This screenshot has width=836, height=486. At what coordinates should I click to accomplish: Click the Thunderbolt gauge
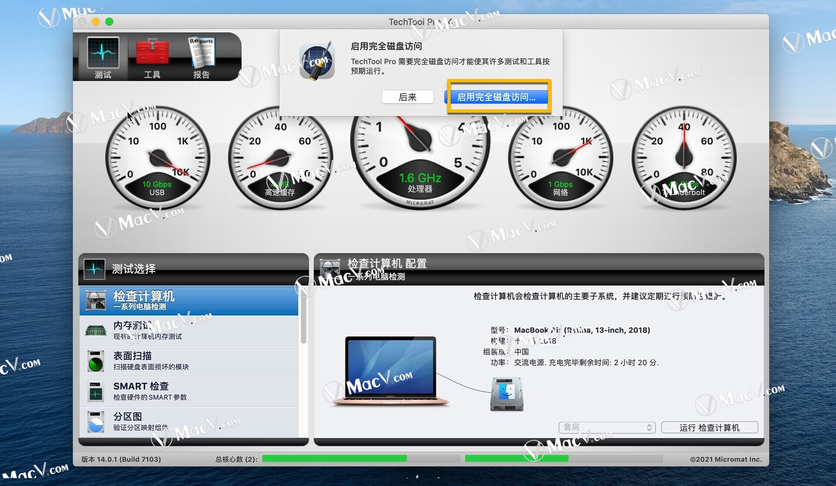(684, 158)
